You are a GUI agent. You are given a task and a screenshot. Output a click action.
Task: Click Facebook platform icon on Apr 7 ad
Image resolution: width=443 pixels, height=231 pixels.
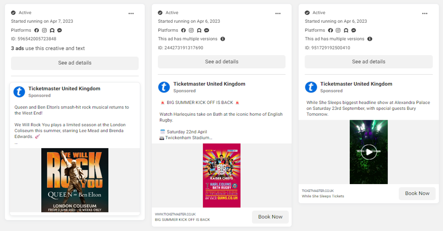[x=37, y=30]
